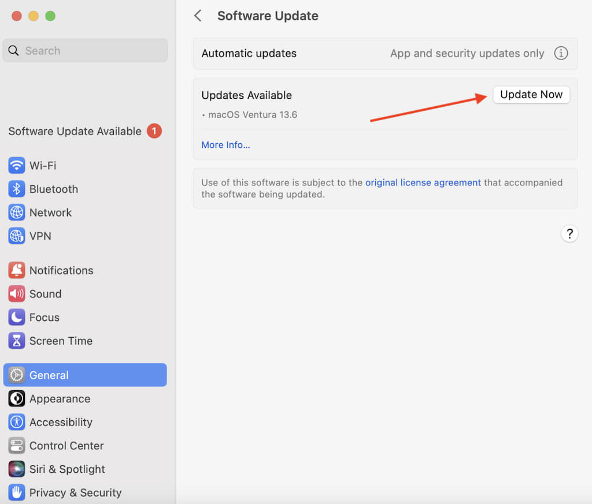Screen dimensions: 592x504
Task: Click the red update badge
Action: coord(154,131)
